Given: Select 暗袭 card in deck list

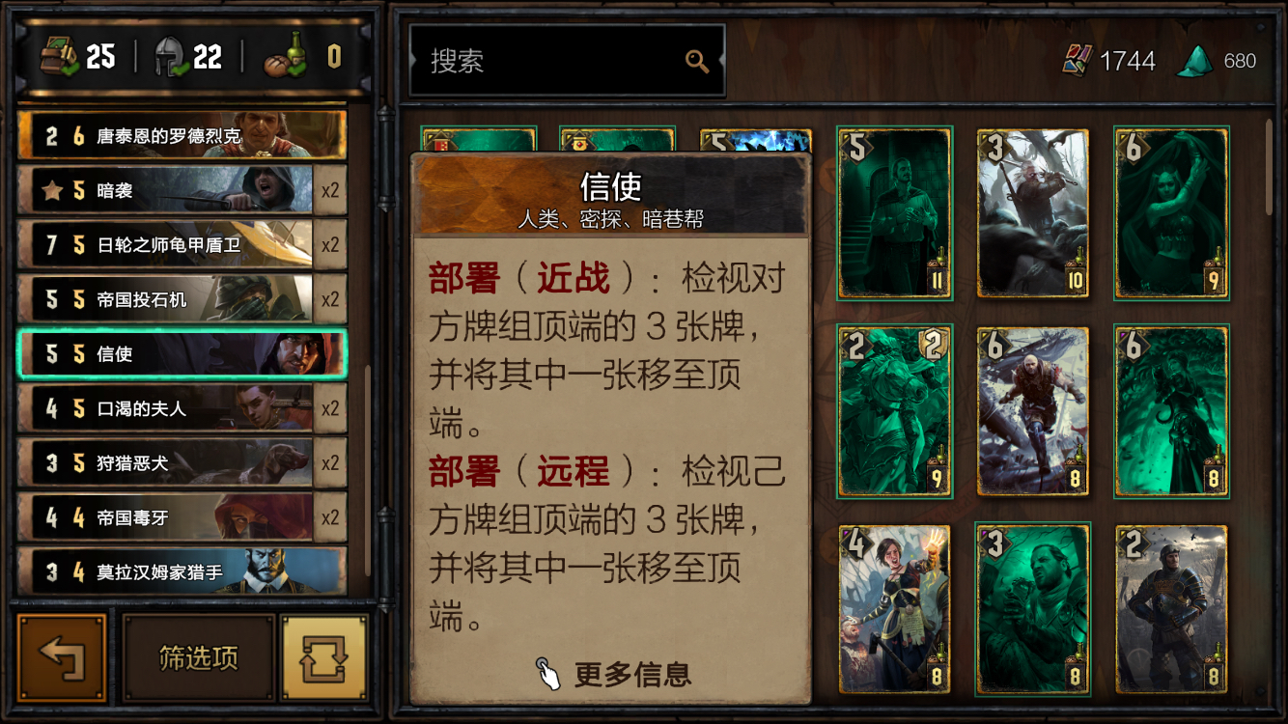Looking at the screenshot, I should [x=182, y=190].
